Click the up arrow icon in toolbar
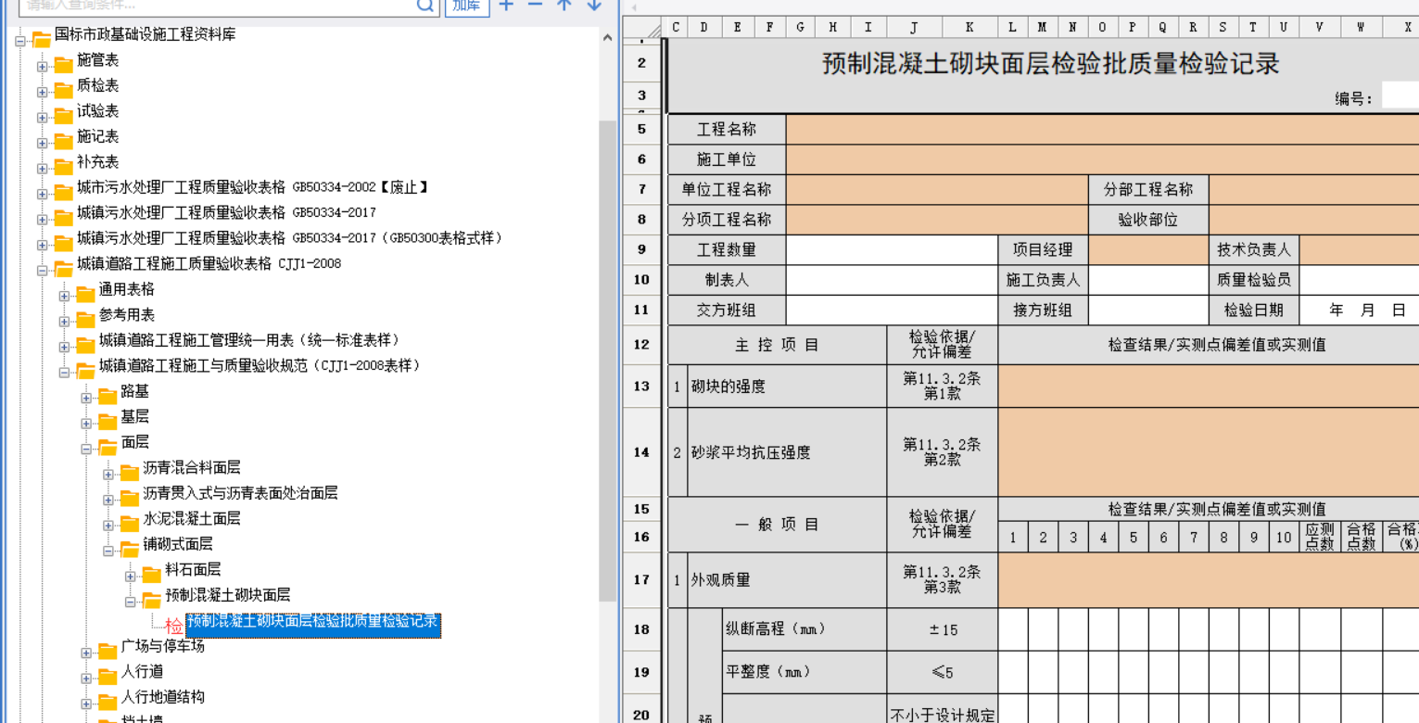This screenshot has height=723, width=1419. (x=564, y=5)
